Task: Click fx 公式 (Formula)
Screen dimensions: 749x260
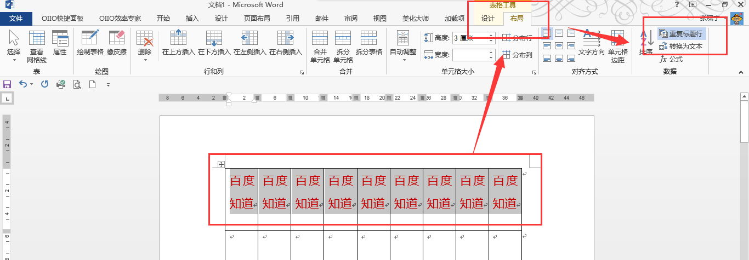Action: [671, 59]
